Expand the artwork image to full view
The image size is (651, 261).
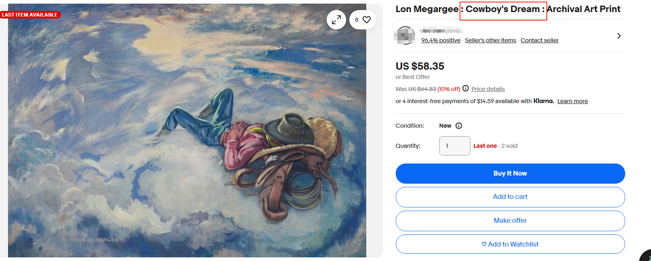point(336,20)
